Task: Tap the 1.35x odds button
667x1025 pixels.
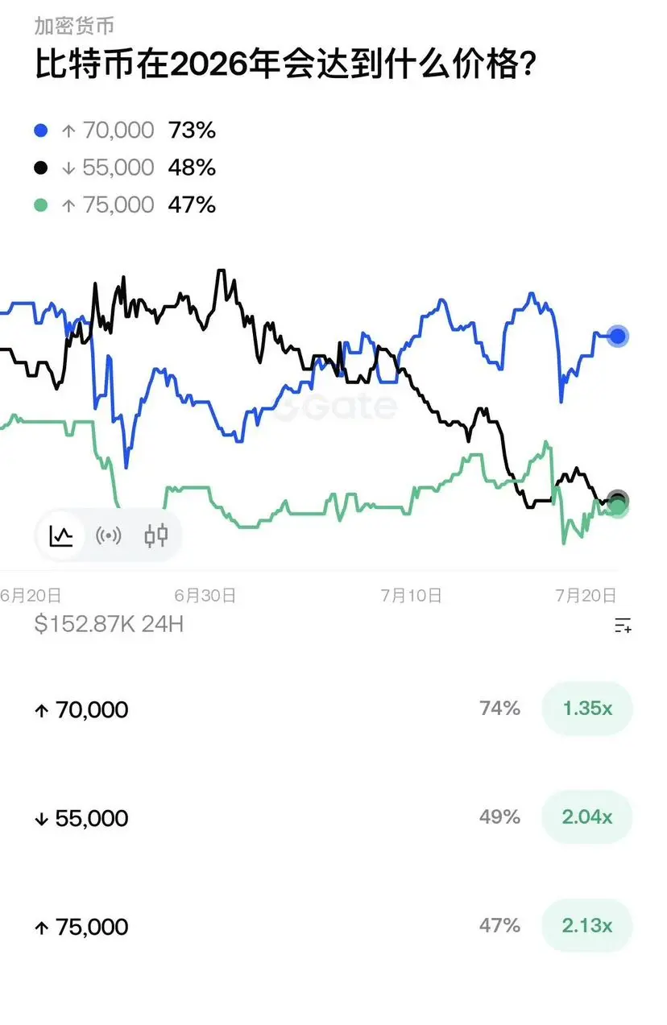Action: (587, 709)
